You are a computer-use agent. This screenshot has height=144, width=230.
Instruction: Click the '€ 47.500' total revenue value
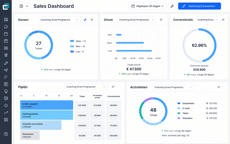pyautogui.click(x=134, y=69)
